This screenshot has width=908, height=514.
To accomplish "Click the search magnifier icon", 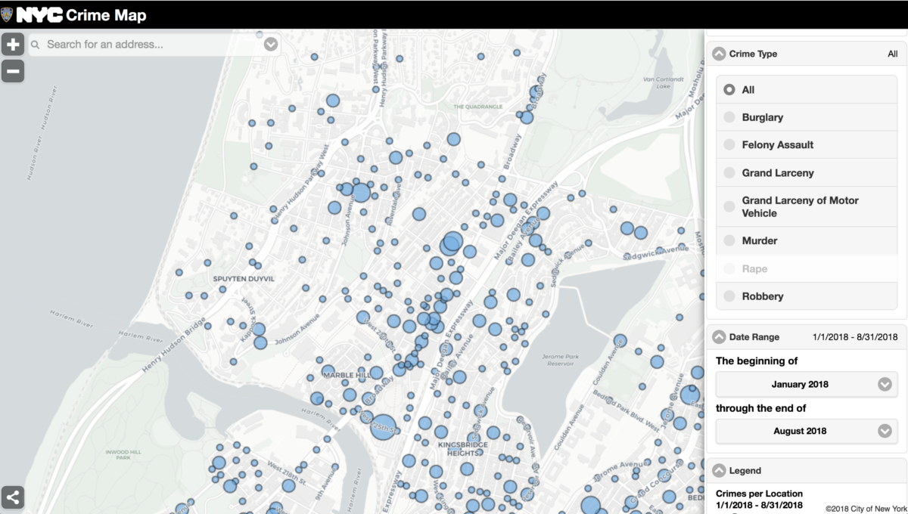I will [36, 45].
